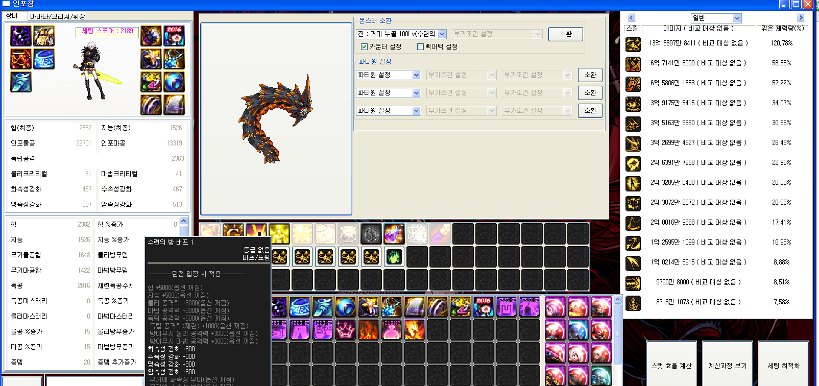Click the 스탯 효율 계산 button
Viewport: 819px width, 386px height.
(671, 364)
